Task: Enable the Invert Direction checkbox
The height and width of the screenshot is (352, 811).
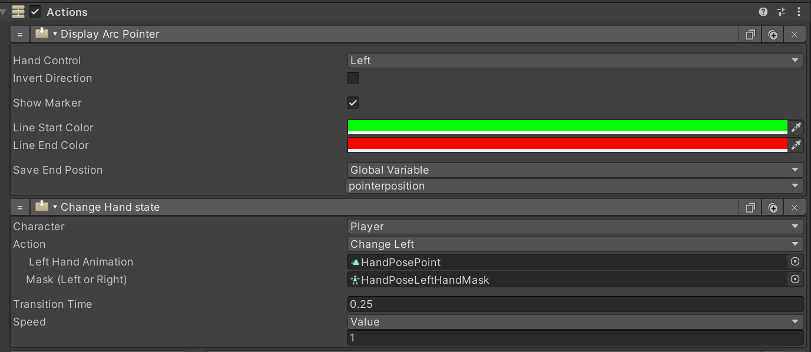Action: point(353,78)
